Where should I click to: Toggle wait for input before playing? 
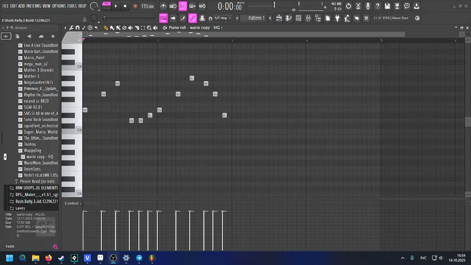point(173,6)
